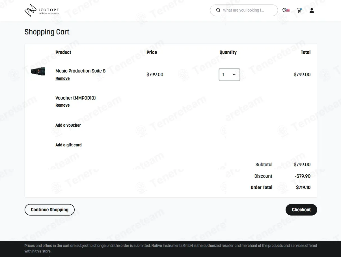This screenshot has height=257, width=341.
Task: Click the 'Add a gift card' link
Action: point(68,145)
